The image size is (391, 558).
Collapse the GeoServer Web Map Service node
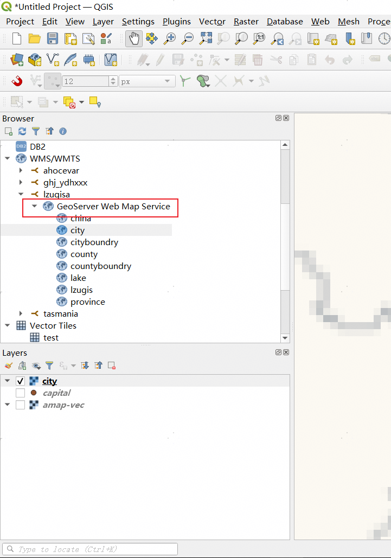click(x=35, y=207)
